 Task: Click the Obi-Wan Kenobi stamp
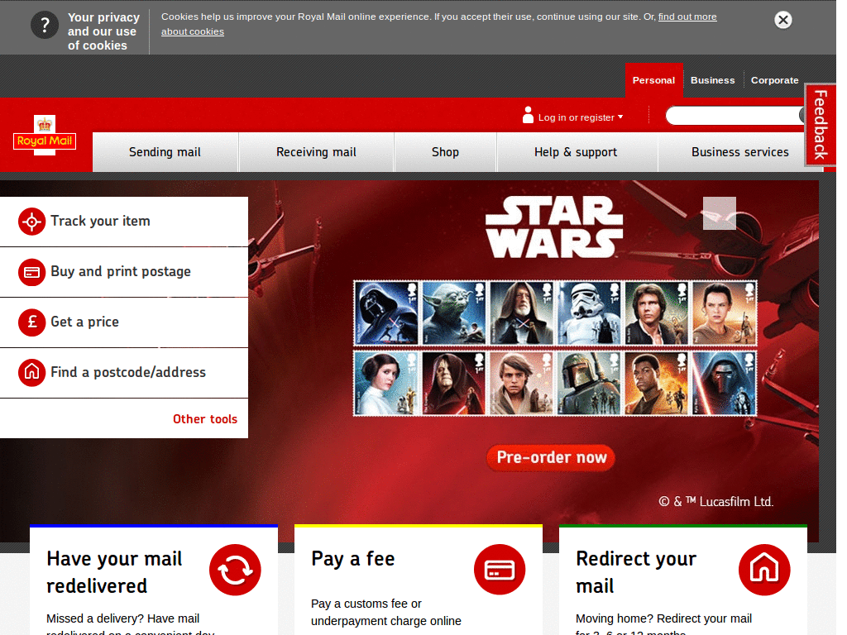click(521, 313)
